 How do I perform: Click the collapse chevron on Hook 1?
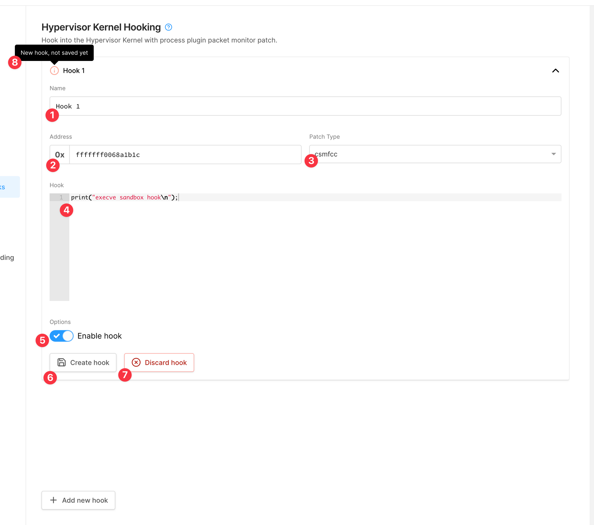coord(555,70)
